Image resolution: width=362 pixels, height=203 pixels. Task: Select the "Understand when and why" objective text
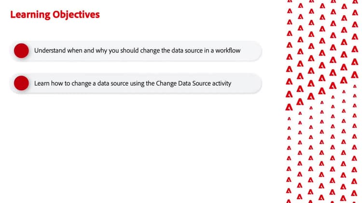tap(137, 51)
